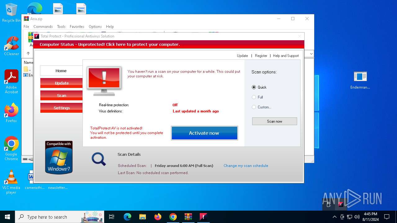Click the Register link
The width and height of the screenshot is (397, 223).
point(261,56)
